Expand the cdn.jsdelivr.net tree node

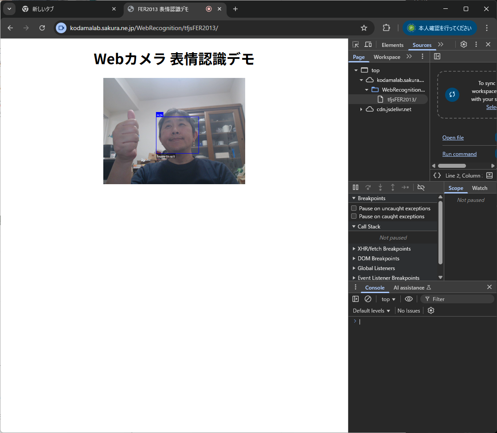(x=361, y=109)
